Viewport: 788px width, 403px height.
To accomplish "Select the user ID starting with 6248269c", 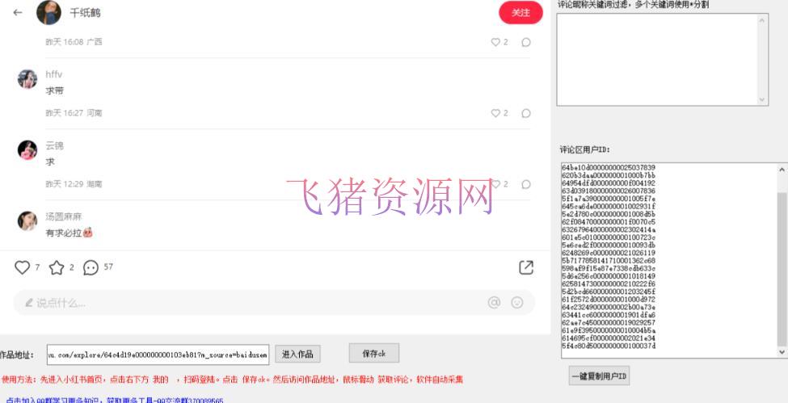I will (609, 253).
